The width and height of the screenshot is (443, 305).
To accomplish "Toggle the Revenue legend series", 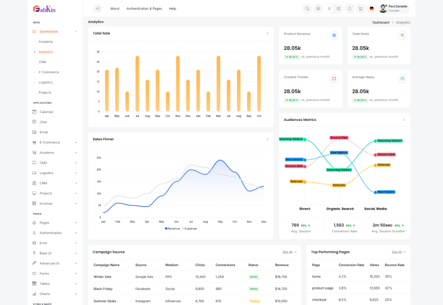I will (x=172, y=228).
